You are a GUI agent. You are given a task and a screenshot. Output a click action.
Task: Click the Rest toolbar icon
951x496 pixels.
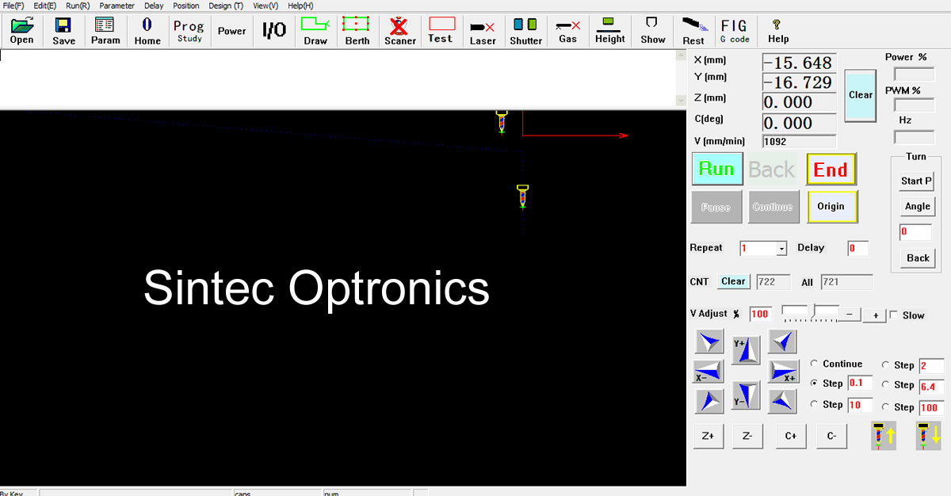(x=693, y=31)
